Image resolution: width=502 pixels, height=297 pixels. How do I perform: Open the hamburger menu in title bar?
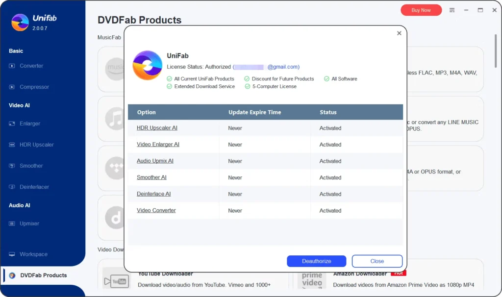point(452,10)
